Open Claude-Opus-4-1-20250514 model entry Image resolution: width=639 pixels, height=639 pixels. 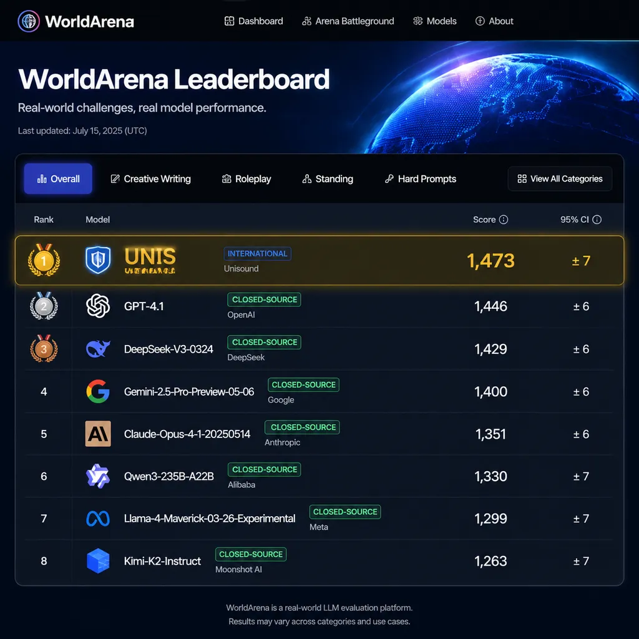[187, 434]
